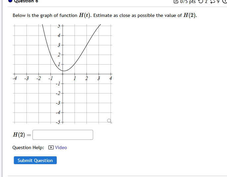The width and height of the screenshot is (227, 177).
Task: Click the y-axis tick label -5
Action: tap(58, 122)
